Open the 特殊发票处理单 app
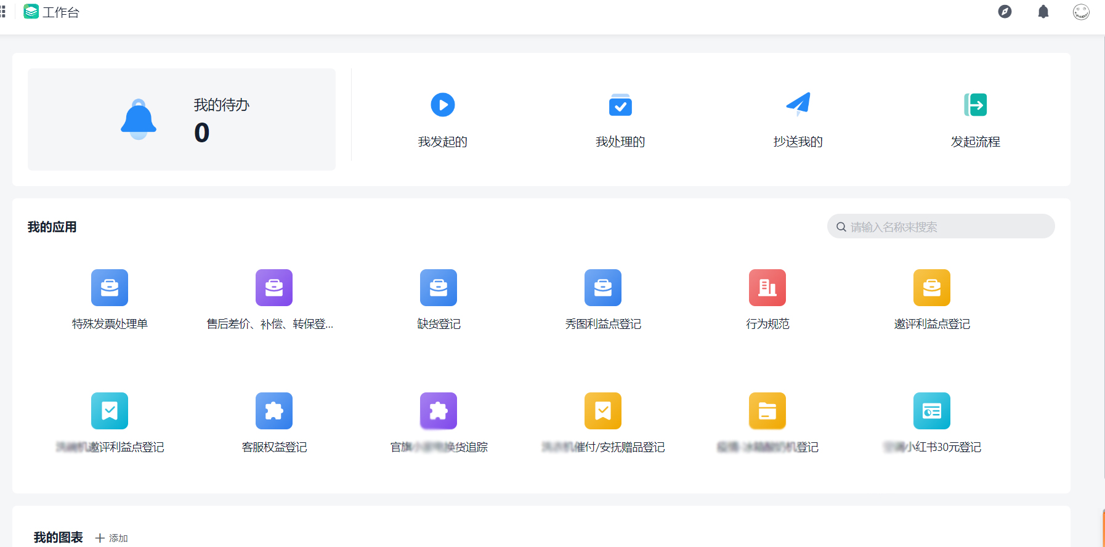 pos(110,288)
